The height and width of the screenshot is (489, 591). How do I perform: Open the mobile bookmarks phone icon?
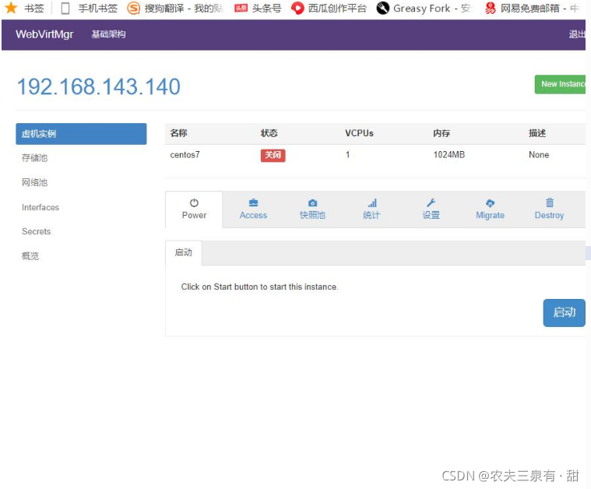(x=65, y=8)
